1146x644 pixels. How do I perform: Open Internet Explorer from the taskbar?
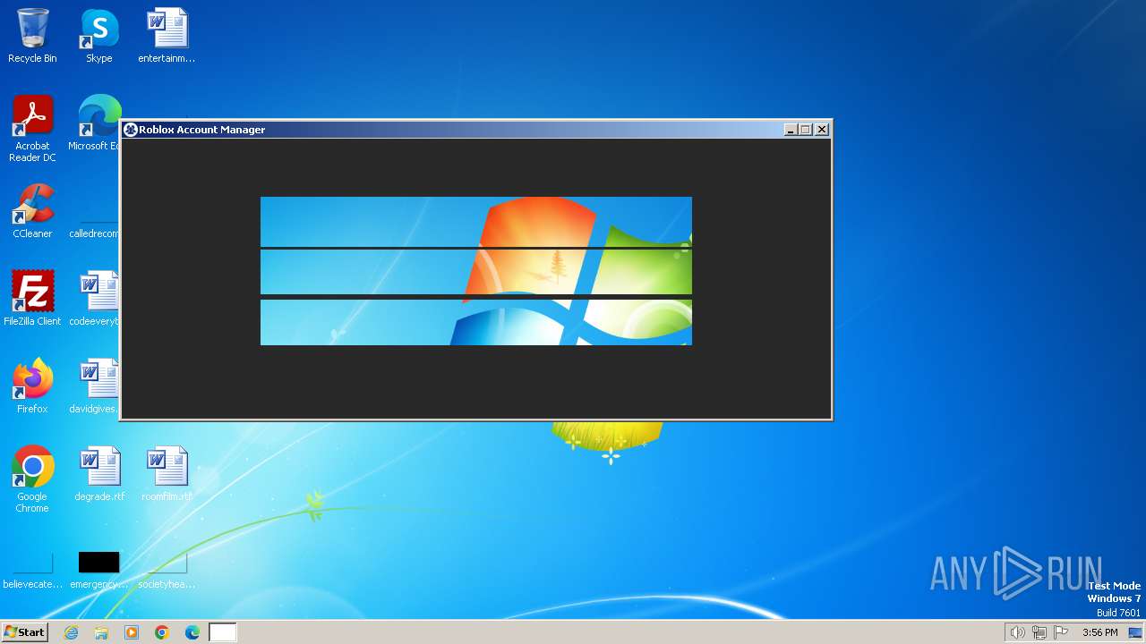click(71, 632)
